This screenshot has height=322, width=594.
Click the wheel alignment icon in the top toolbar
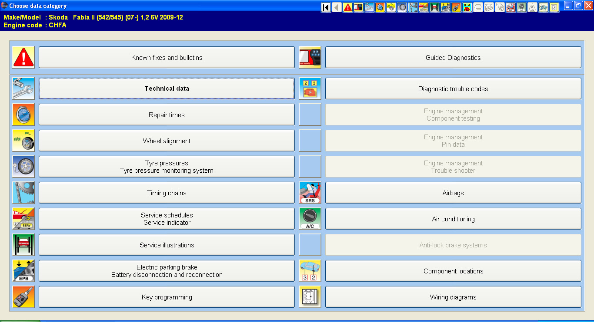point(391,7)
